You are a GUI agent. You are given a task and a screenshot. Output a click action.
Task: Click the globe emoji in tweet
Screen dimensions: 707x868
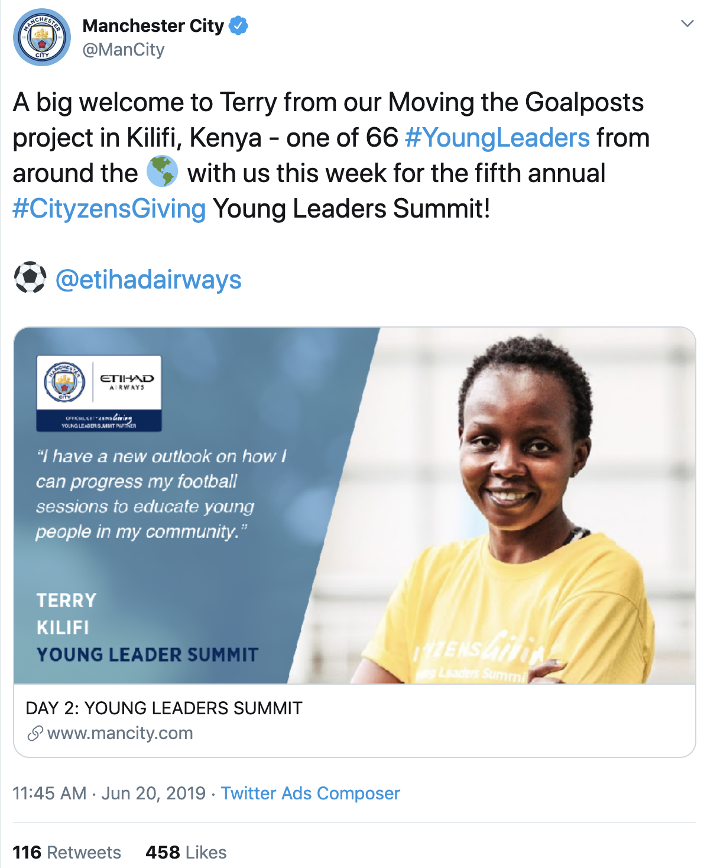click(x=162, y=172)
